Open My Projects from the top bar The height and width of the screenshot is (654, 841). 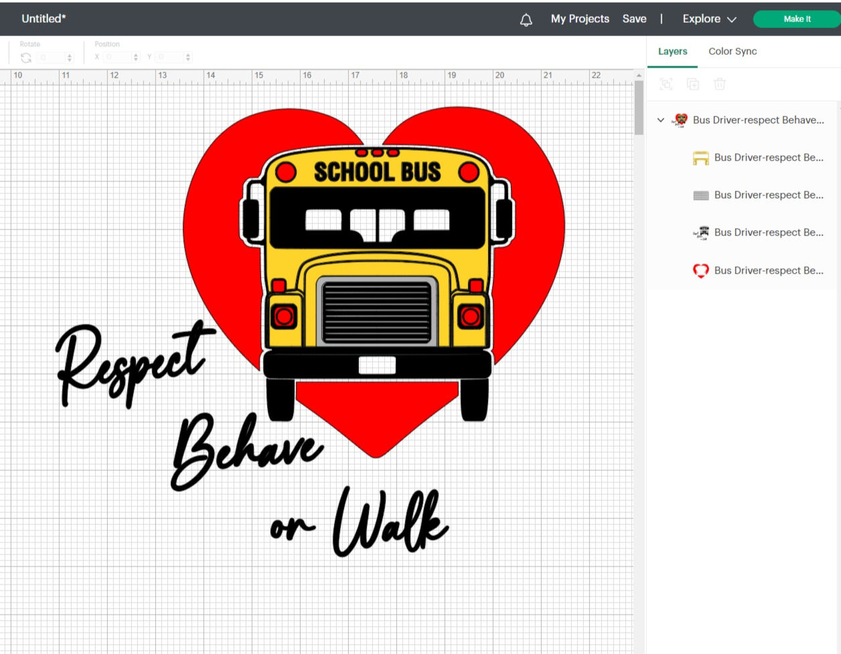tap(580, 19)
